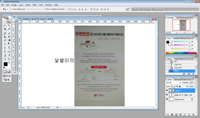This screenshot has height=118, width=200.
Task: Click the delete history state icon
Action: 193,74
